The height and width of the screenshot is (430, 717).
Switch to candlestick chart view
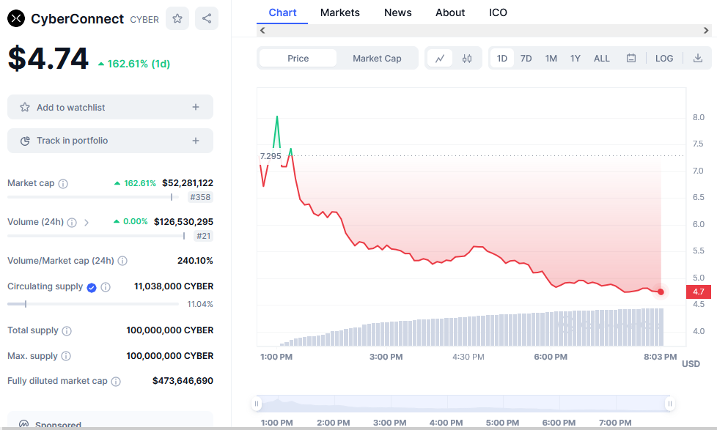[467, 59]
